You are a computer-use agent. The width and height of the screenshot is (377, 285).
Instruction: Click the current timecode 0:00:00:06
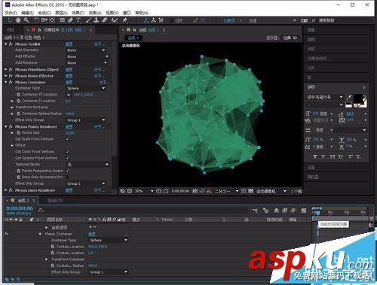pyautogui.click(x=20, y=208)
